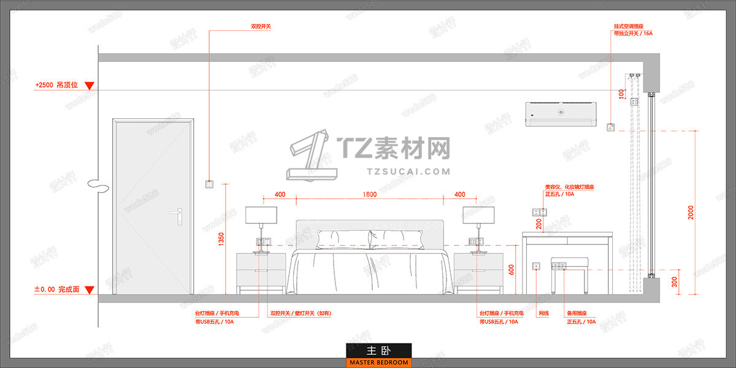Select the red +2500 ceiling level triangle marker
Image resolution: width=736 pixels, height=368 pixels.
click(90, 86)
